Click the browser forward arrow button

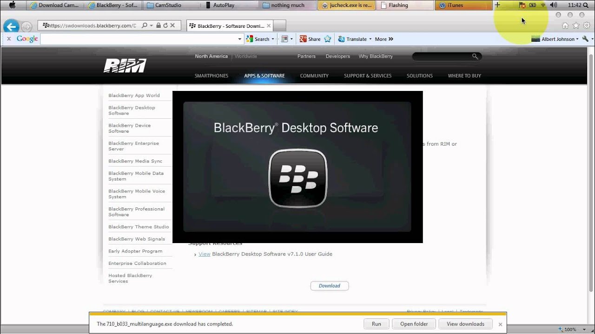coord(26,27)
